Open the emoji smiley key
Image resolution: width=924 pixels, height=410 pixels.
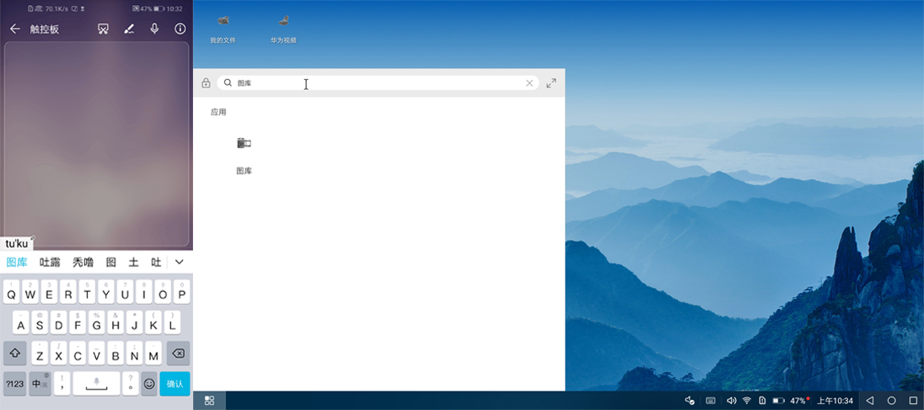(x=149, y=384)
